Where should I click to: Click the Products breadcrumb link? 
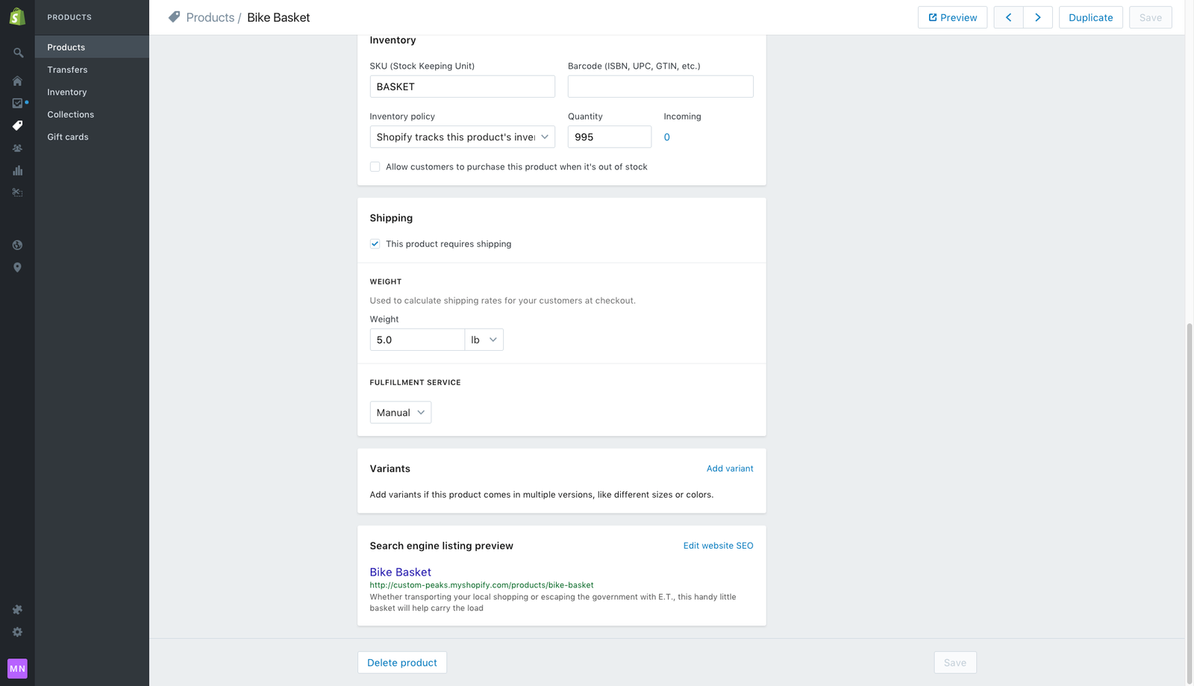[x=210, y=17]
